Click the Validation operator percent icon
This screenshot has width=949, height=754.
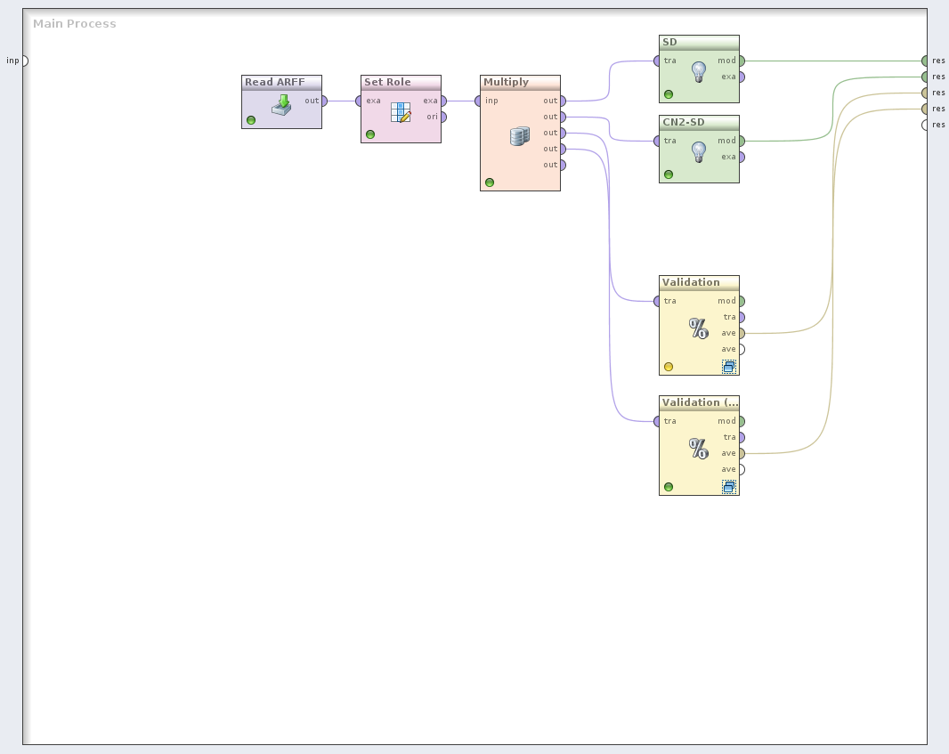[699, 328]
